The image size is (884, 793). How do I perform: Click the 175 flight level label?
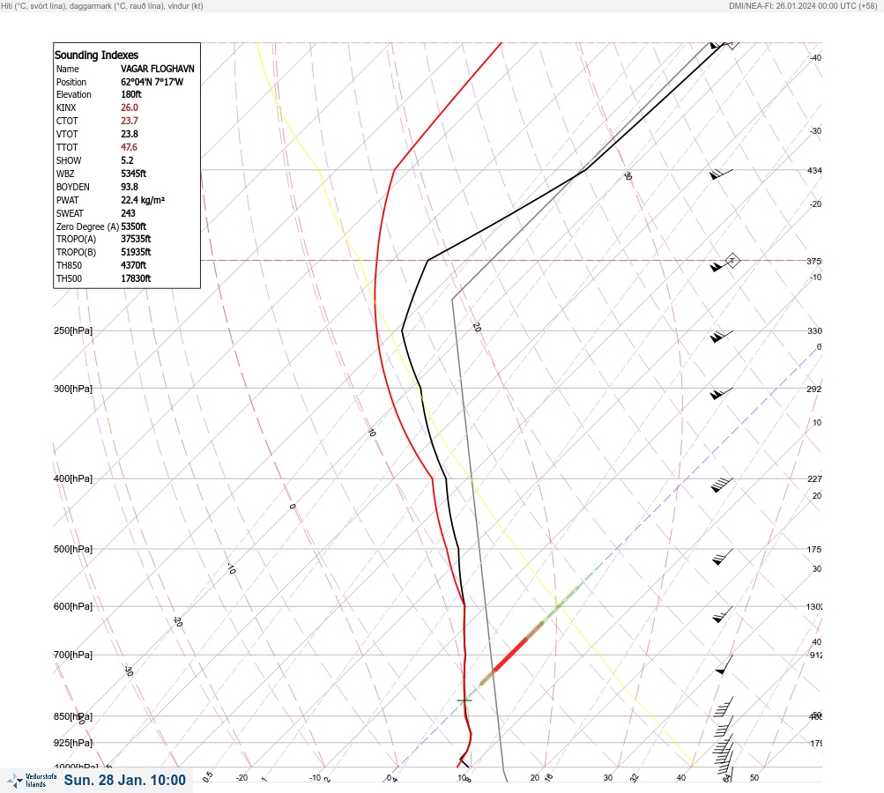click(814, 550)
